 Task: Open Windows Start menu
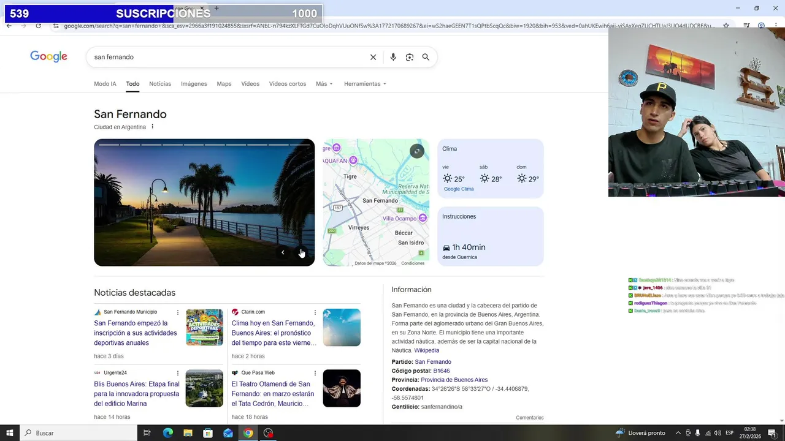[10, 433]
